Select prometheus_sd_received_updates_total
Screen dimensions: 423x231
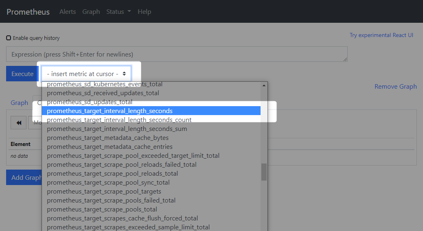click(x=151, y=93)
